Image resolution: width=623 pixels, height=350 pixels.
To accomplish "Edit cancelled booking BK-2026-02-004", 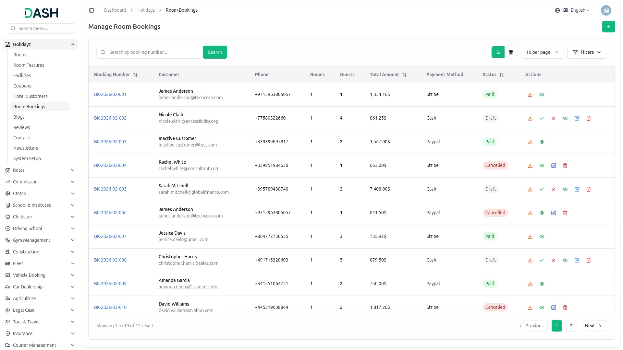I will [x=553, y=166].
